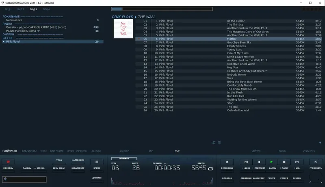
Task: Open the ЭФФЕКТЫ tab
Action: tap(82, 151)
